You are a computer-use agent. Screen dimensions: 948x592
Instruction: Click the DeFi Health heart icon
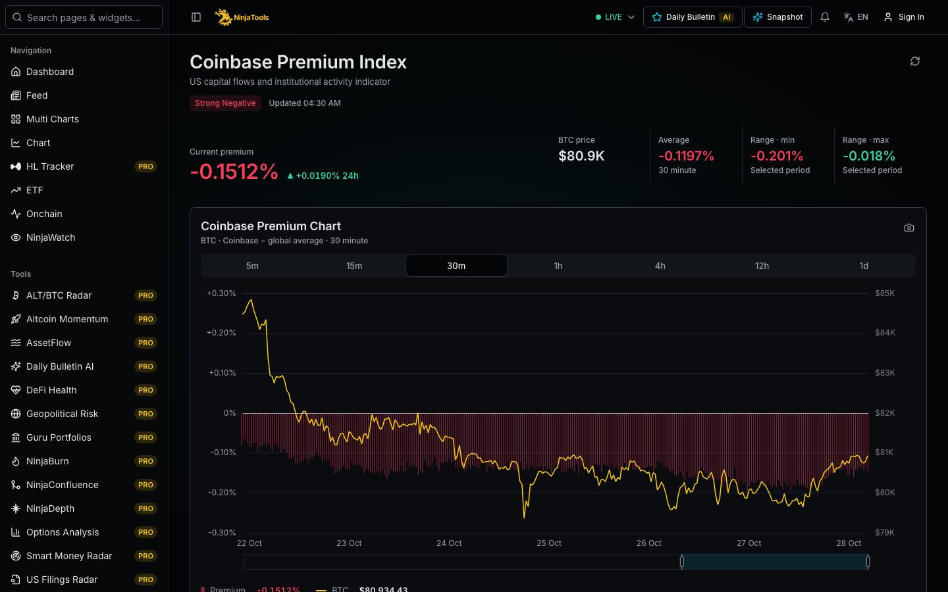pyautogui.click(x=16, y=390)
